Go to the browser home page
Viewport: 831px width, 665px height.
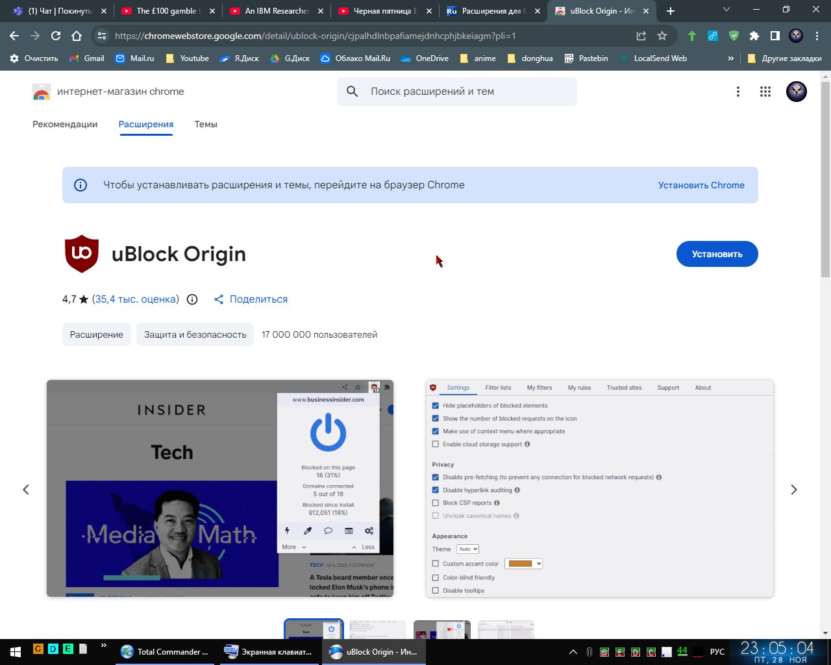point(77,36)
